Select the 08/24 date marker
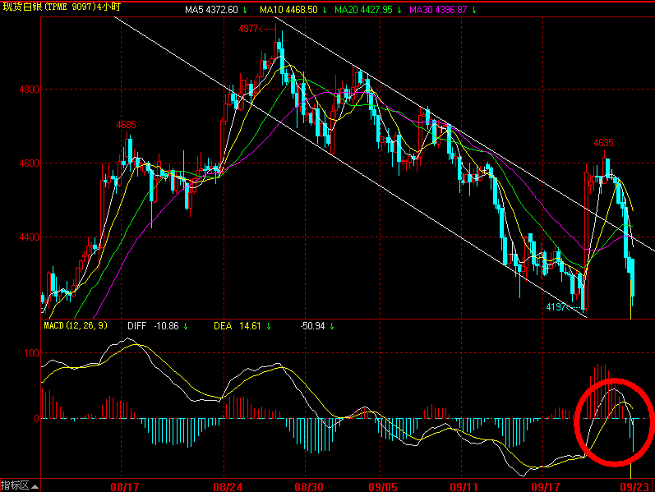This screenshot has height=492, width=655. tap(228, 487)
